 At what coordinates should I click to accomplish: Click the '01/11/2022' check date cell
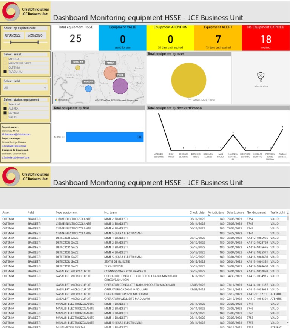197,276
